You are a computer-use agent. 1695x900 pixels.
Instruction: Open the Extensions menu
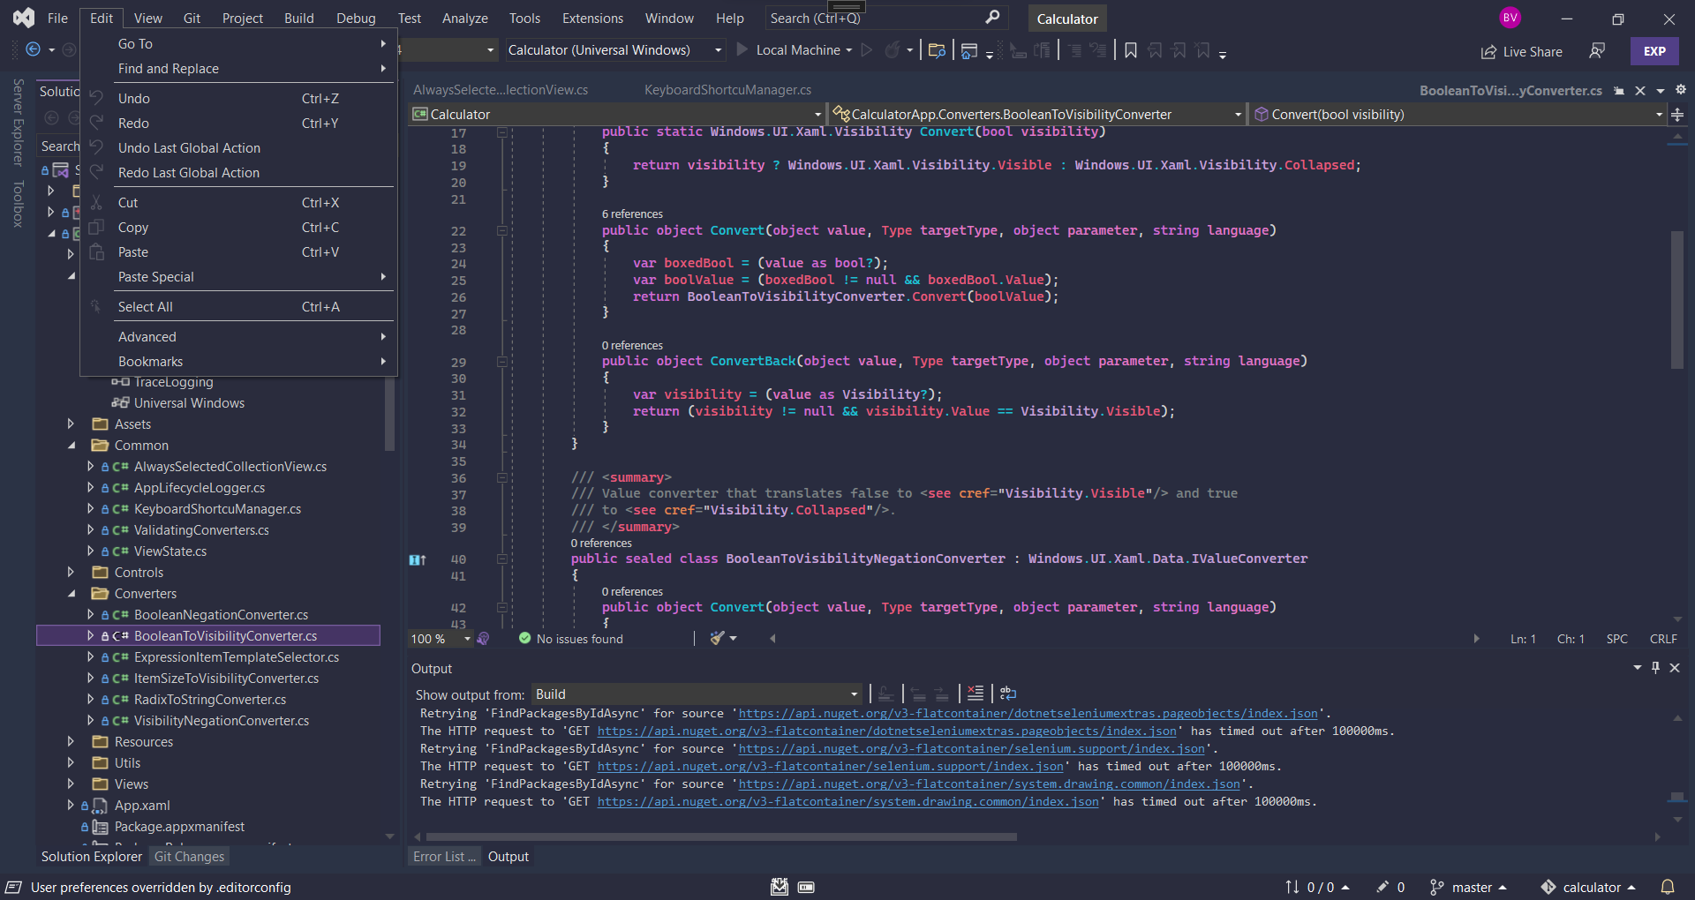(x=592, y=18)
